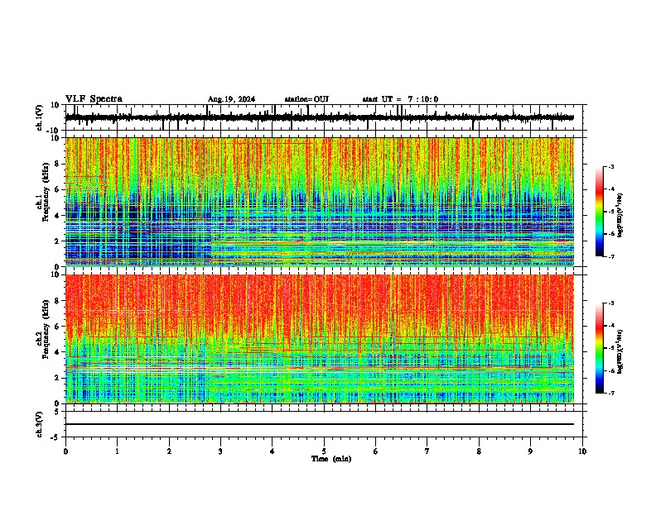Click the ch.2 spectrogram color scale bar
The image size is (656, 506).
tap(600, 348)
